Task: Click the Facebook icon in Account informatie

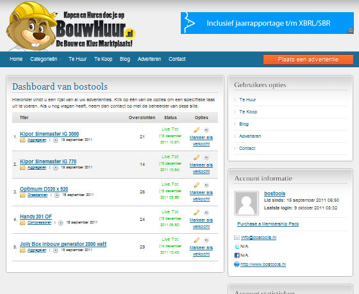Action: click(237, 256)
